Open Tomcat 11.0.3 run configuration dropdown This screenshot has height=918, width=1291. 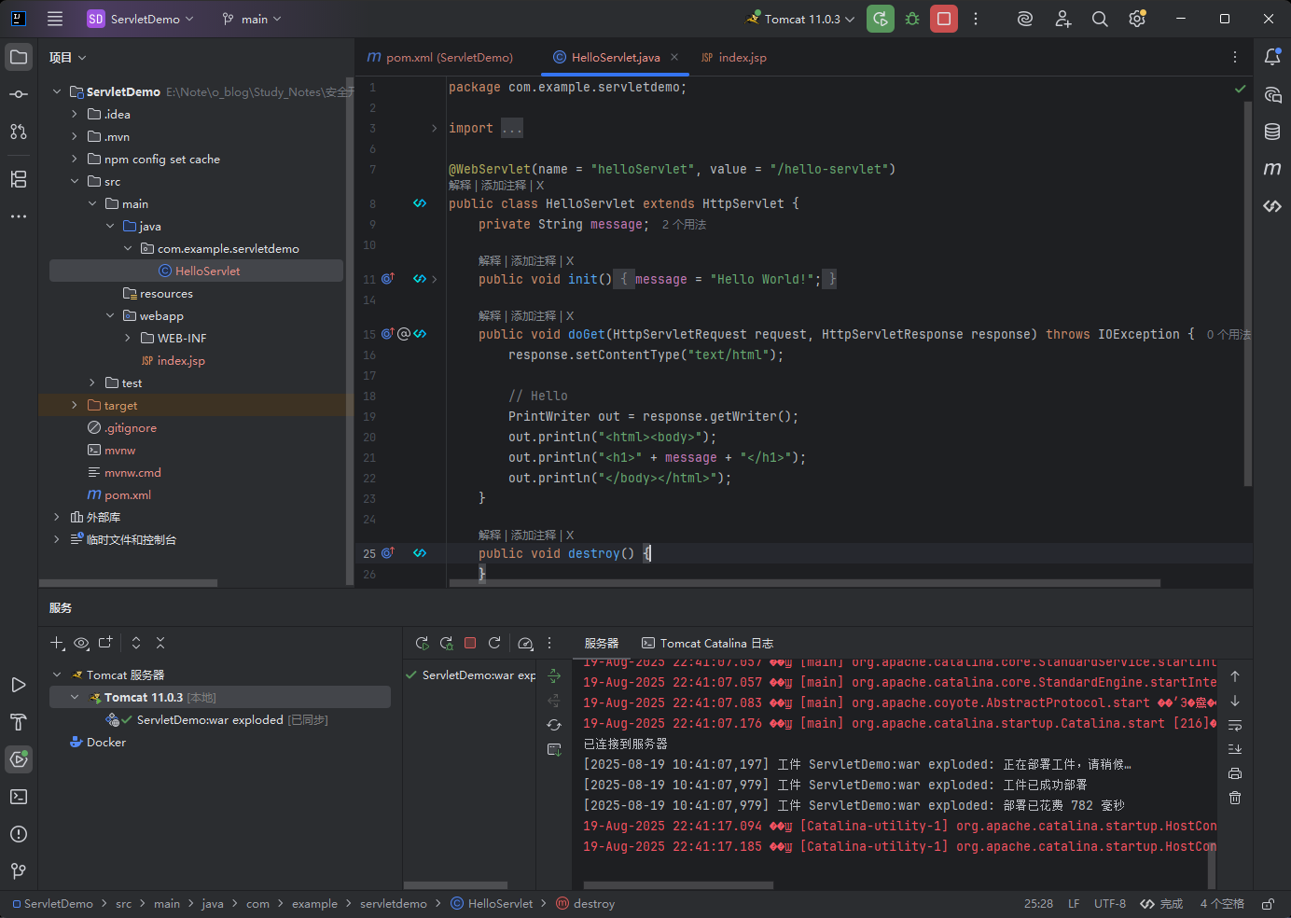801,19
